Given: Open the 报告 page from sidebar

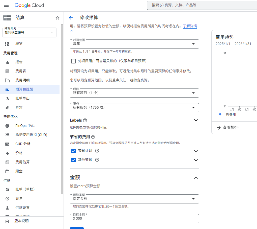Looking at the screenshot, I should 19,62.
